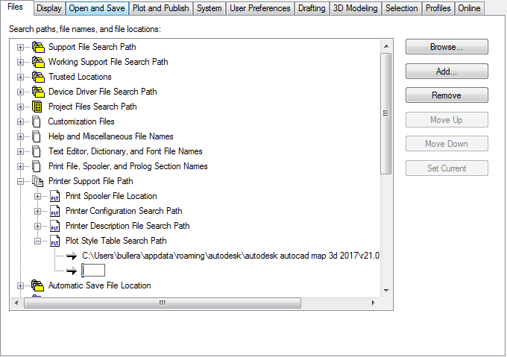Viewport: 507px width, 357px height.
Task: Open the Profiles tab
Action: 438,8
